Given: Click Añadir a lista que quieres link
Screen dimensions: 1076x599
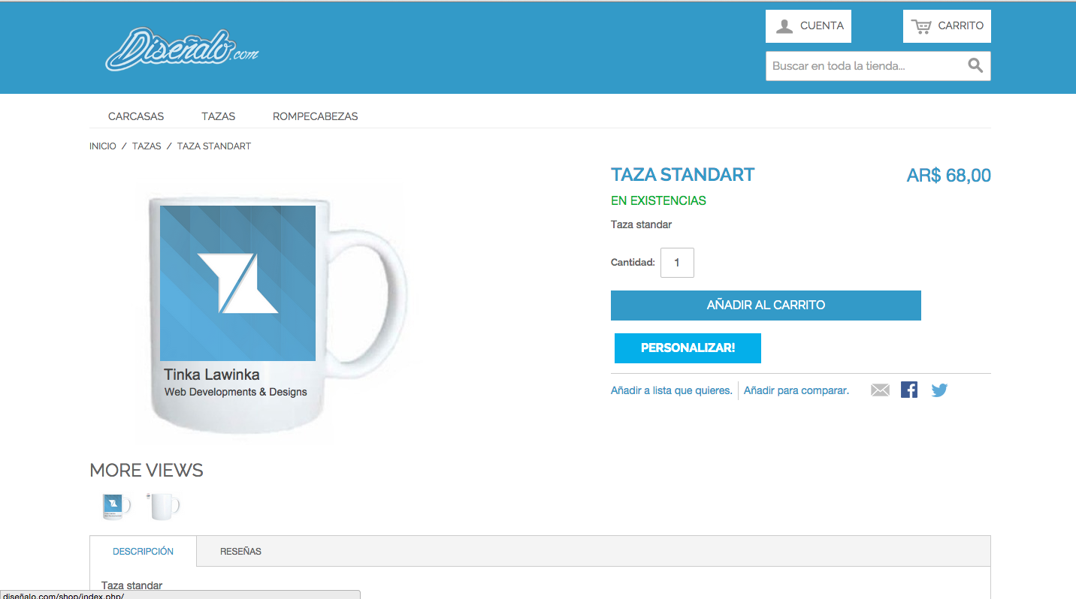Looking at the screenshot, I should click(x=672, y=390).
